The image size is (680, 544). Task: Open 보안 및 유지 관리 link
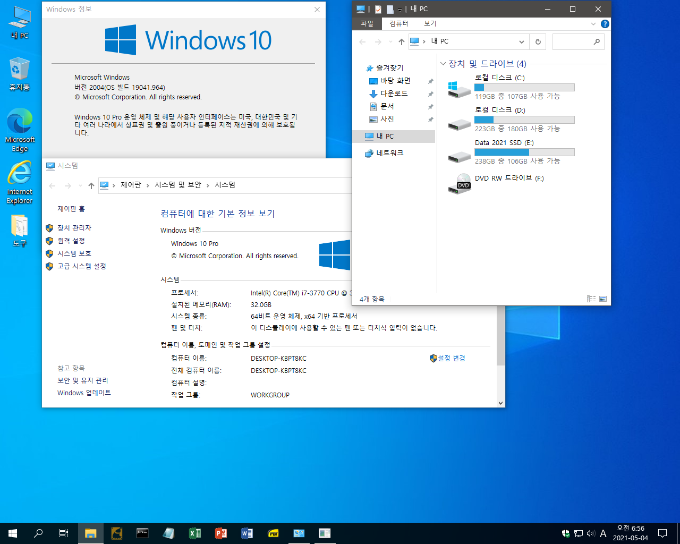[x=82, y=380]
